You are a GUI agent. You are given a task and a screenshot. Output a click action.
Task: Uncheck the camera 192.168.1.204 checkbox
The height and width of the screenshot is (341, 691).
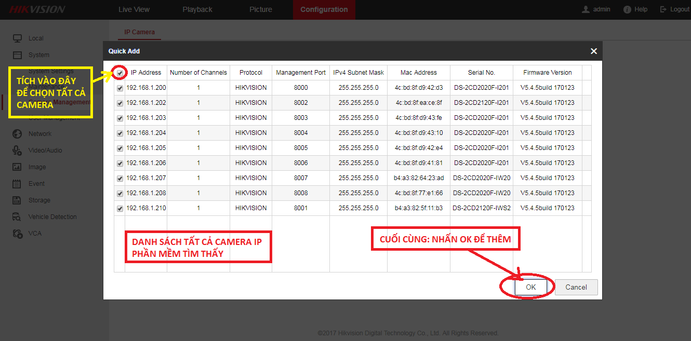120,133
